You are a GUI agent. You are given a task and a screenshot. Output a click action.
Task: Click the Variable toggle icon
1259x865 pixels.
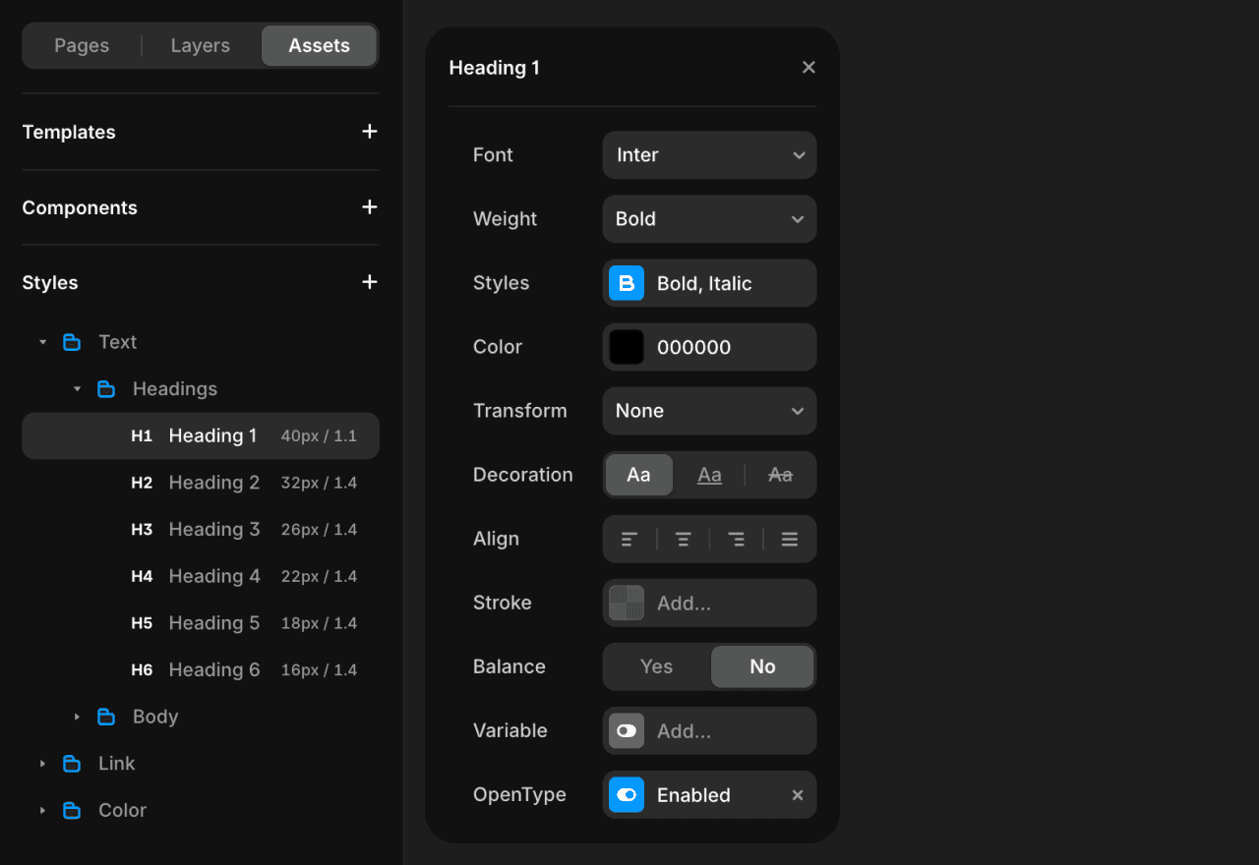coord(627,730)
